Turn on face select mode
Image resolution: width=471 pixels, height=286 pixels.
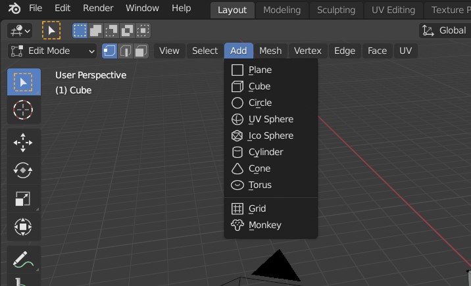point(140,51)
